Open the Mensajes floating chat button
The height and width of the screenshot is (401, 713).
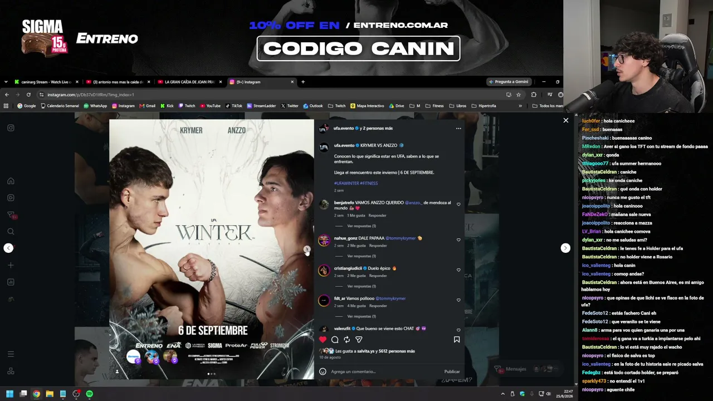(x=527, y=369)
